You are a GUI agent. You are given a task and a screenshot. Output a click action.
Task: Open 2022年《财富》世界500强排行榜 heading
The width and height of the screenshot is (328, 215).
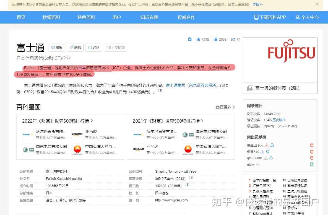57,121
